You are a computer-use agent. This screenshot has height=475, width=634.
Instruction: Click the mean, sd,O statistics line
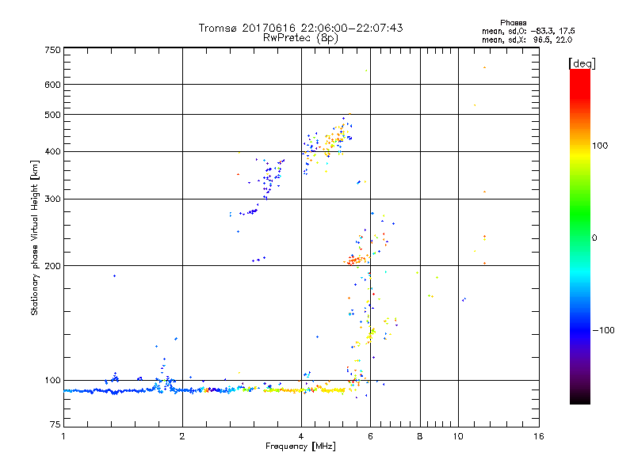[x=527, y=31]
